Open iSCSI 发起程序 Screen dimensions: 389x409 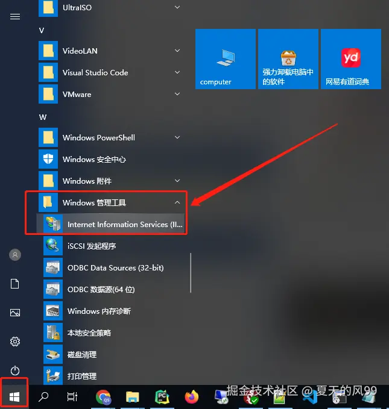[112, 246]
